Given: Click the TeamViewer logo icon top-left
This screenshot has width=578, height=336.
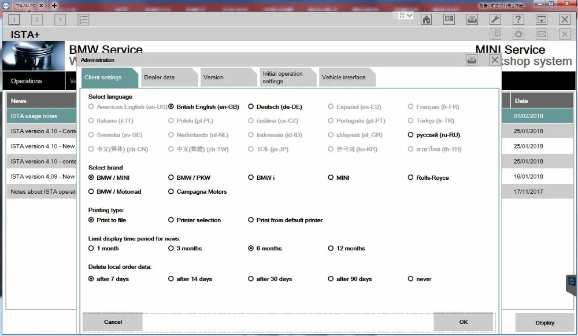Looking at the screenshot, I should point(6,6).
